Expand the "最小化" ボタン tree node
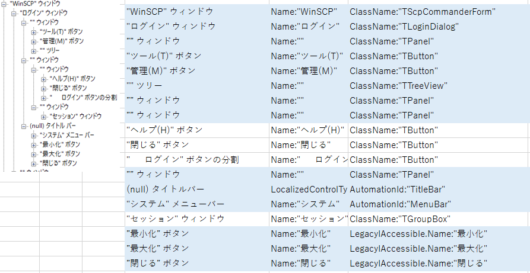 point(34,145)
